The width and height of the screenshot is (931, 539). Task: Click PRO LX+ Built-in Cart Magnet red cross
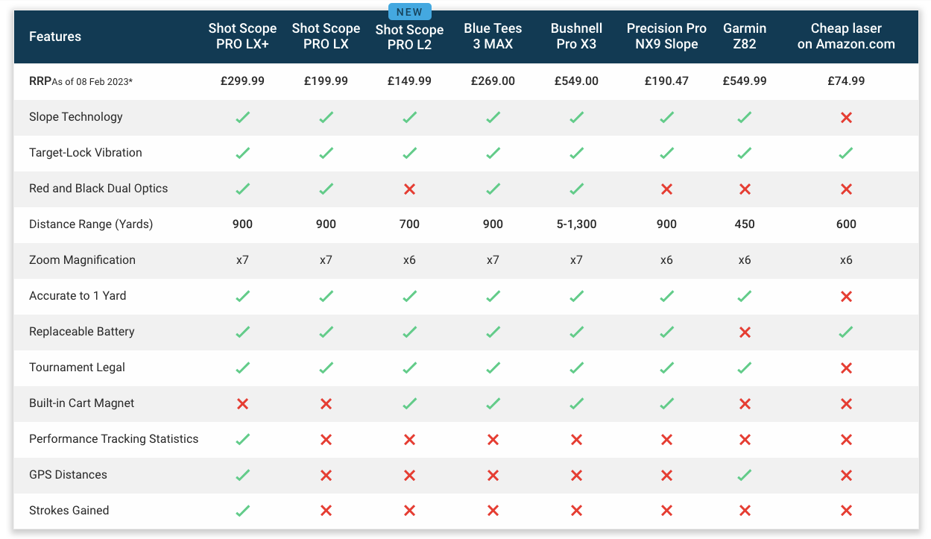pos(242,403)
